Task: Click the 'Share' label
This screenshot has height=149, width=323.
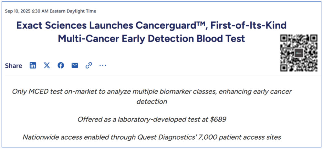Action: point(13,66)
